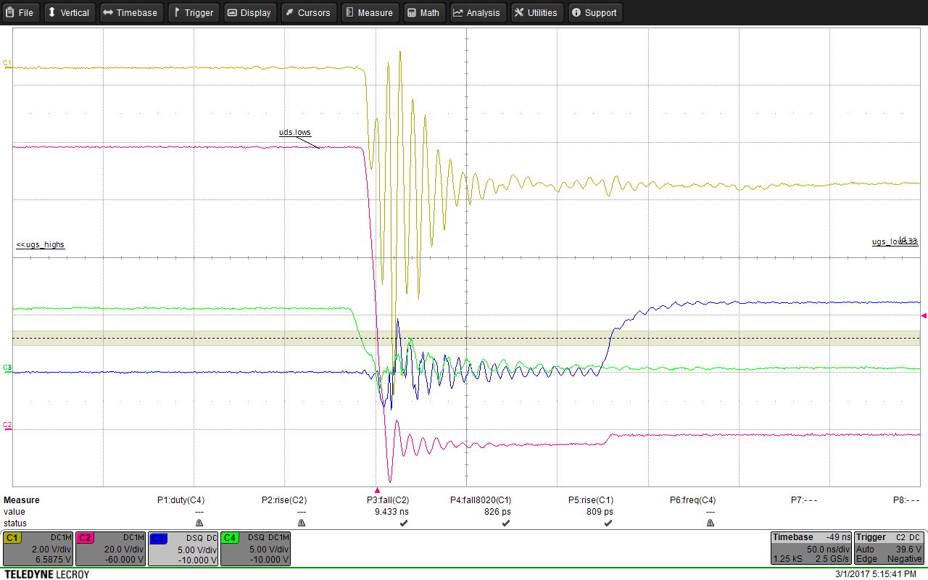Select the P3:fall(C2) measurement

point(388,500)
